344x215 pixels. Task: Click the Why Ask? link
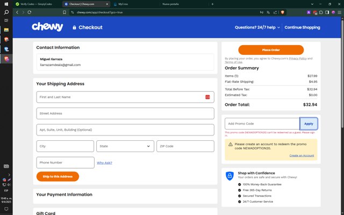pyautogui.click(x=104, y=162)
